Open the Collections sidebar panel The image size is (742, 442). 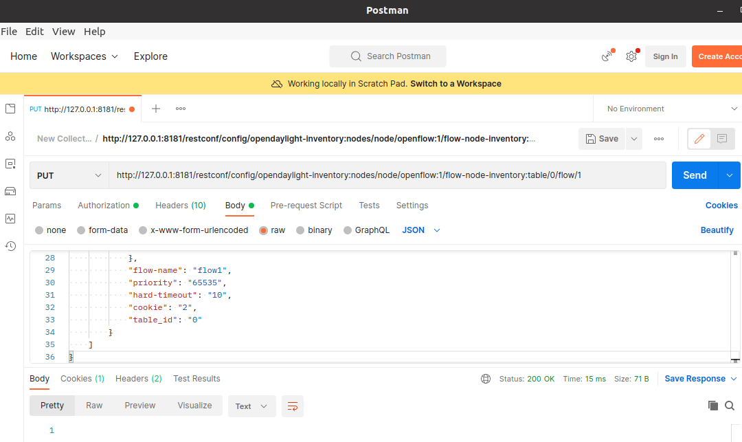click(10, 109)
